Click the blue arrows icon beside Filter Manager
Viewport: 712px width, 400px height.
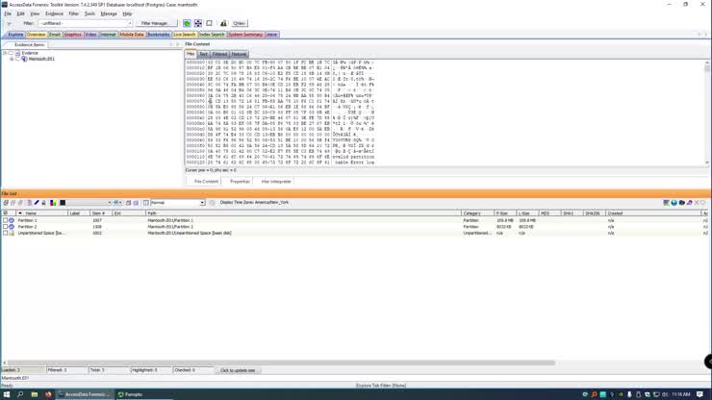197,23
